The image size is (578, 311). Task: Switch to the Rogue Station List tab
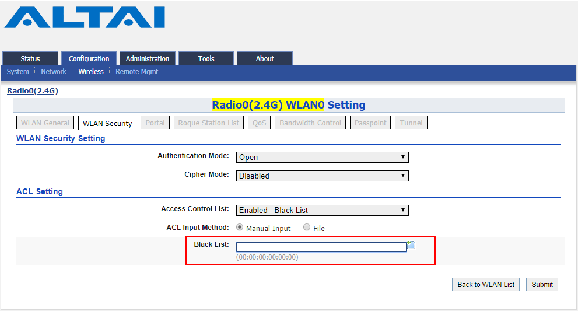point(209,123)
